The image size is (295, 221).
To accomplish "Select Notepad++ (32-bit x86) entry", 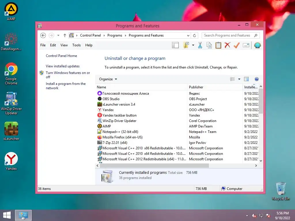I will click(120, 132).
